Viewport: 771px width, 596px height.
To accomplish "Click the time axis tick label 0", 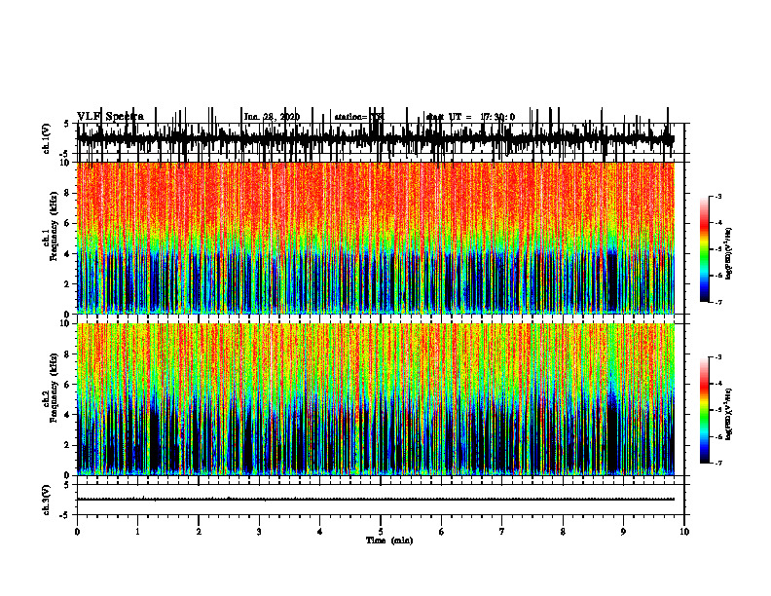I will pos(77,532).
